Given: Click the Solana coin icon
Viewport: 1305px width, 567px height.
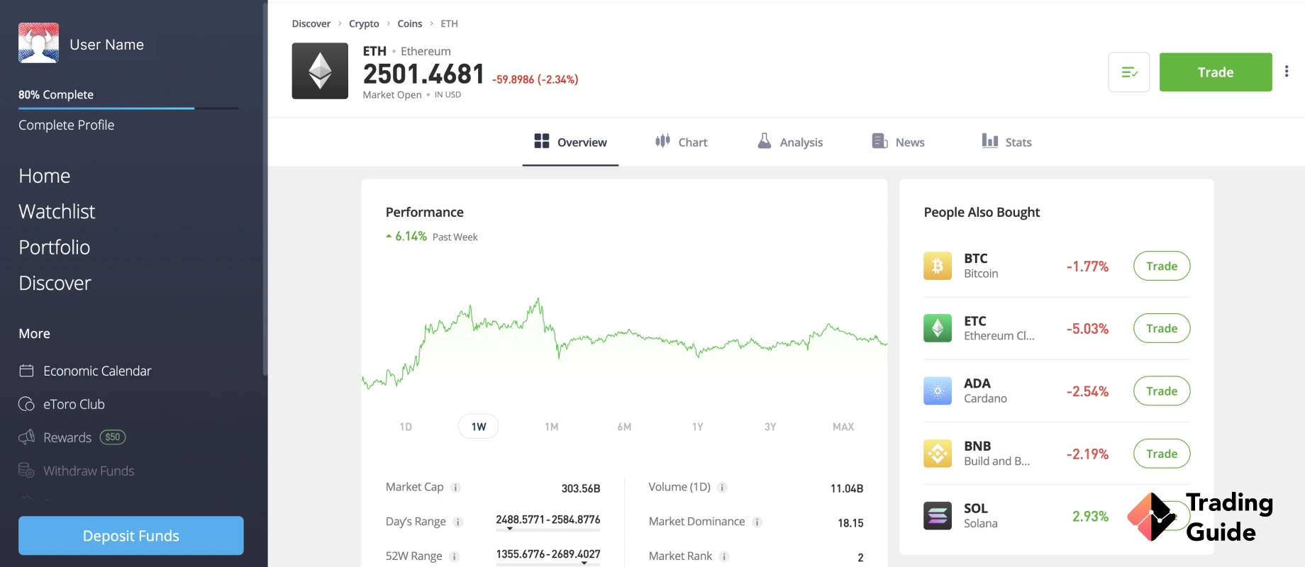Looking at the screenshot, I should coord(938,516).
